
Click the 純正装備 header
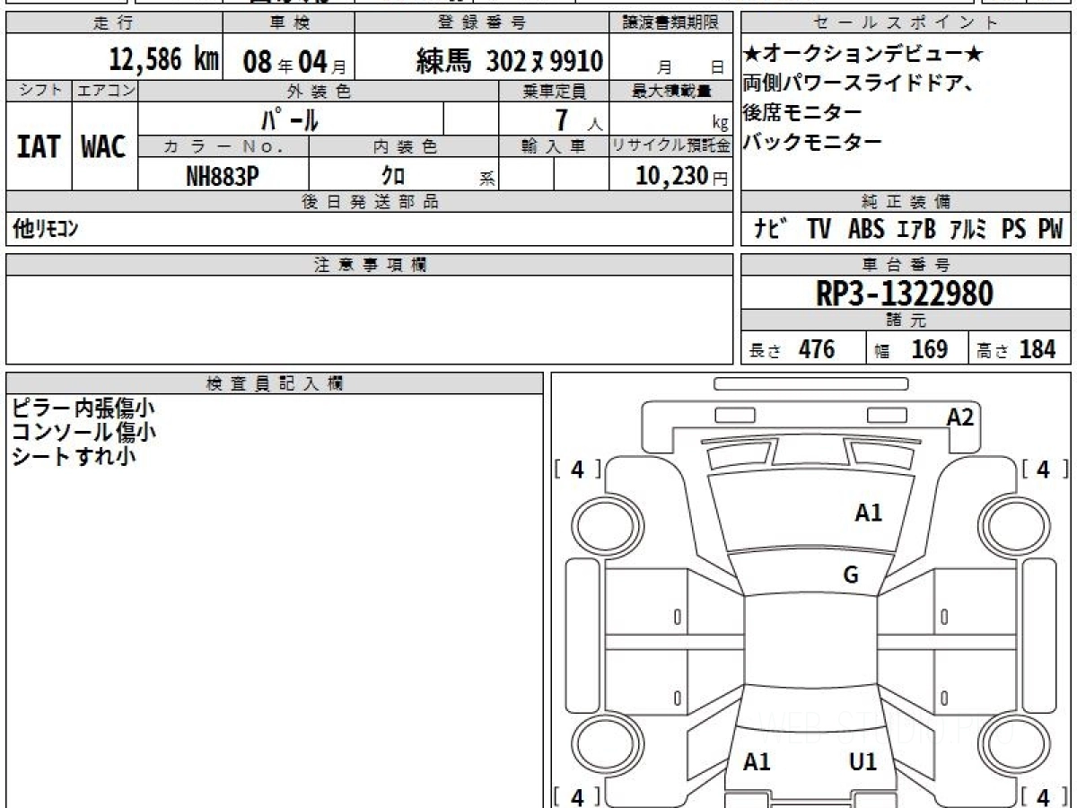(x=906, y=201)
